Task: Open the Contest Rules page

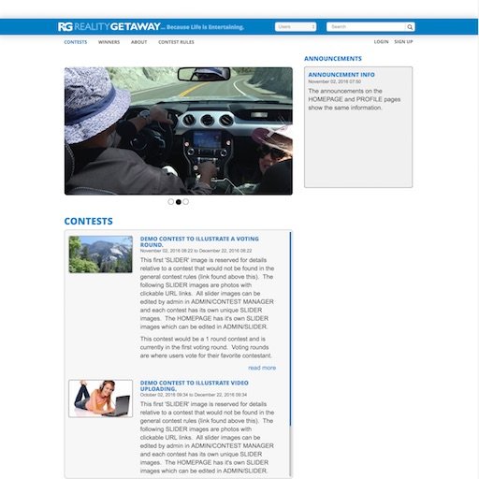Action: pos(176,42)
